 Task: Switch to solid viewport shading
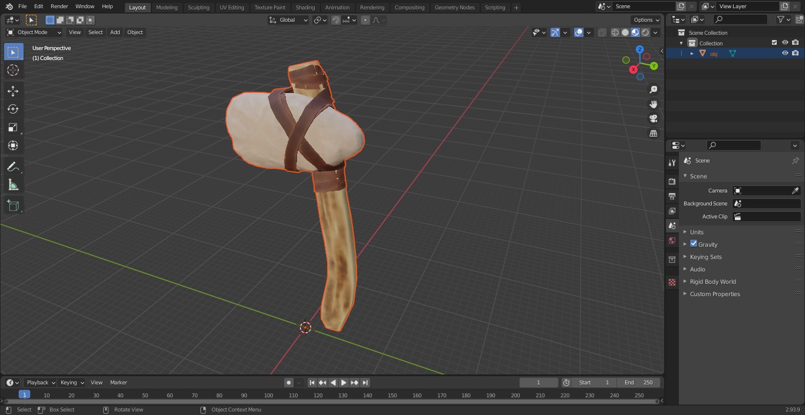click(x=625, y=32)
